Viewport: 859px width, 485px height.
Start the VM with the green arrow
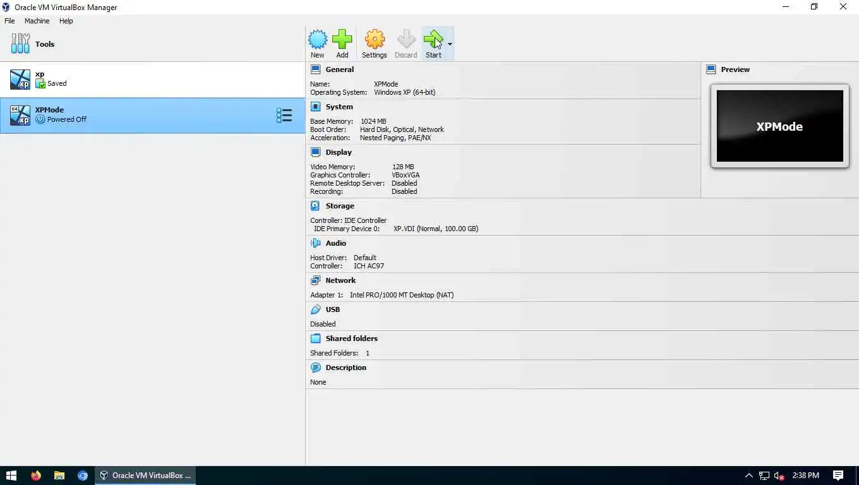click(433, 40)
